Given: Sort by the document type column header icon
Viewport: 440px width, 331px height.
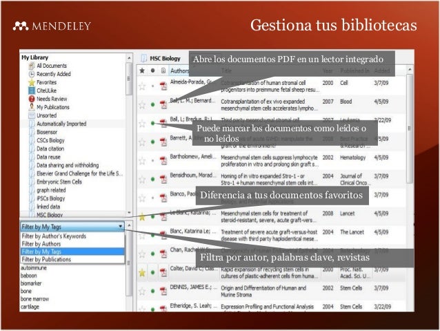Looking at the screenshot, I should [x=163, y=70].
